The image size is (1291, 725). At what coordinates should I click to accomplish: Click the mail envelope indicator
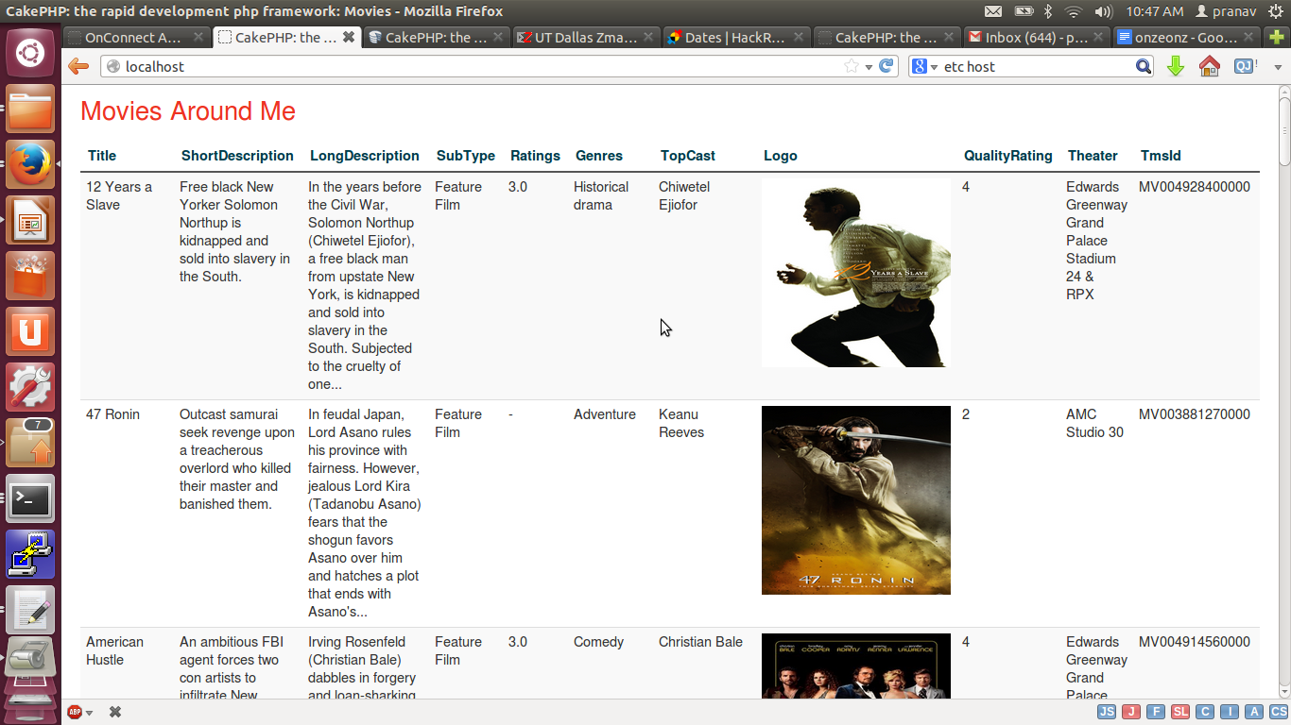tap(992, 11)
